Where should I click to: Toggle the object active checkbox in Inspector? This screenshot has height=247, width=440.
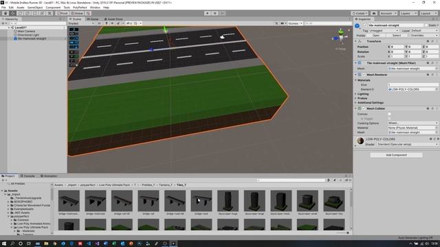pos(365,25)
